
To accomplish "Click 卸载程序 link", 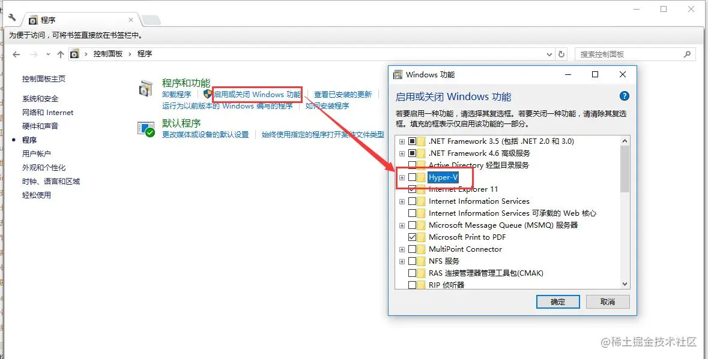I will click(x=177, y=95).
